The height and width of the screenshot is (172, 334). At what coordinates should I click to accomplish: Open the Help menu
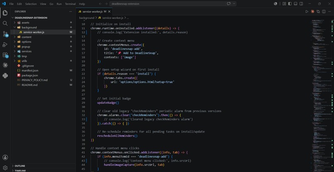coord(82,4)
